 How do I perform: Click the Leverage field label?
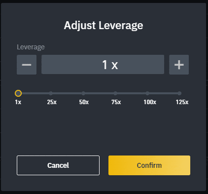(31, 47)
